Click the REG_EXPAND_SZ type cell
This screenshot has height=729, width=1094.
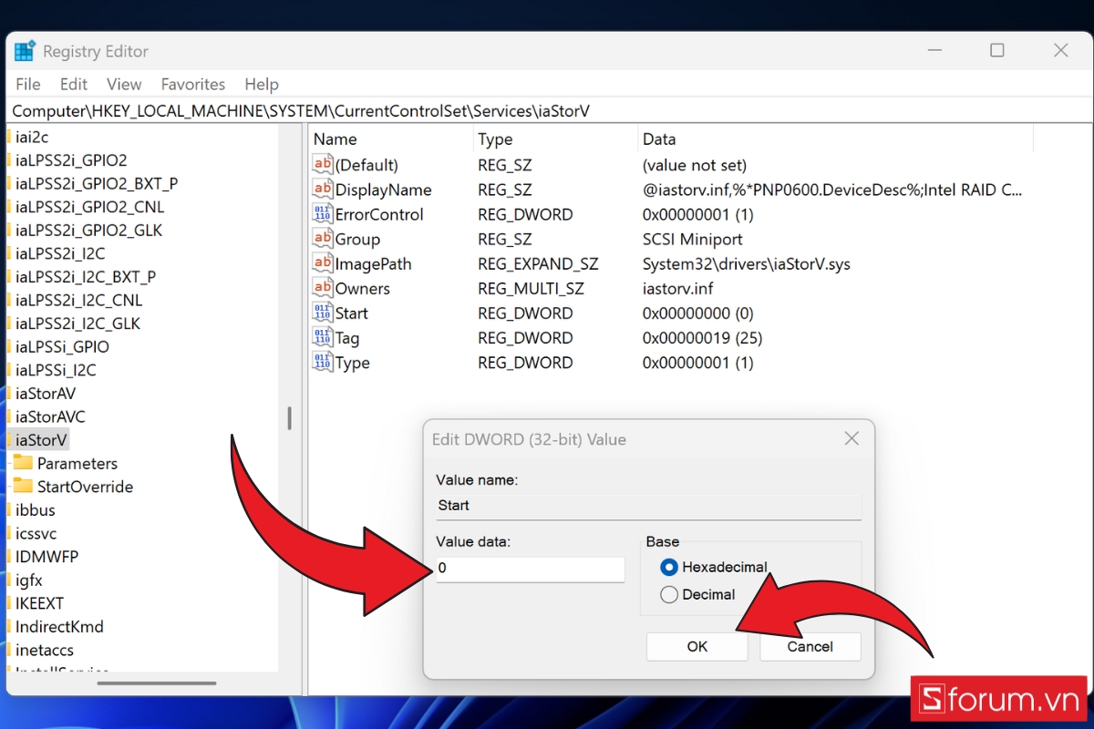pyautogui.click(x=538, y=264)
